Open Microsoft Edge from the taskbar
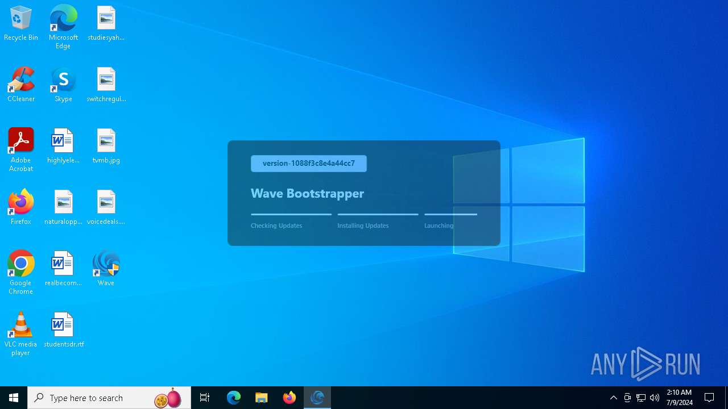Viewport: 728px width, 409px height. pyautogui.click(x=234, y=398)
